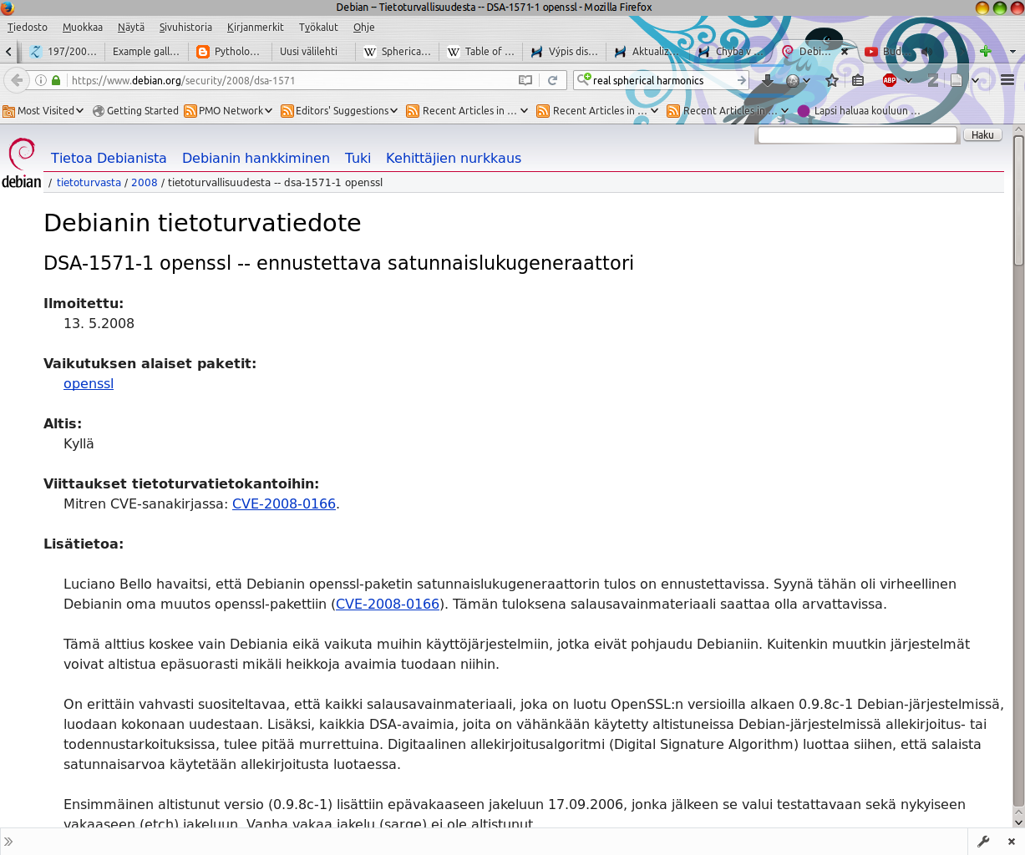Reload the current page
This screenshot has width=1025, height=855.
552,80
